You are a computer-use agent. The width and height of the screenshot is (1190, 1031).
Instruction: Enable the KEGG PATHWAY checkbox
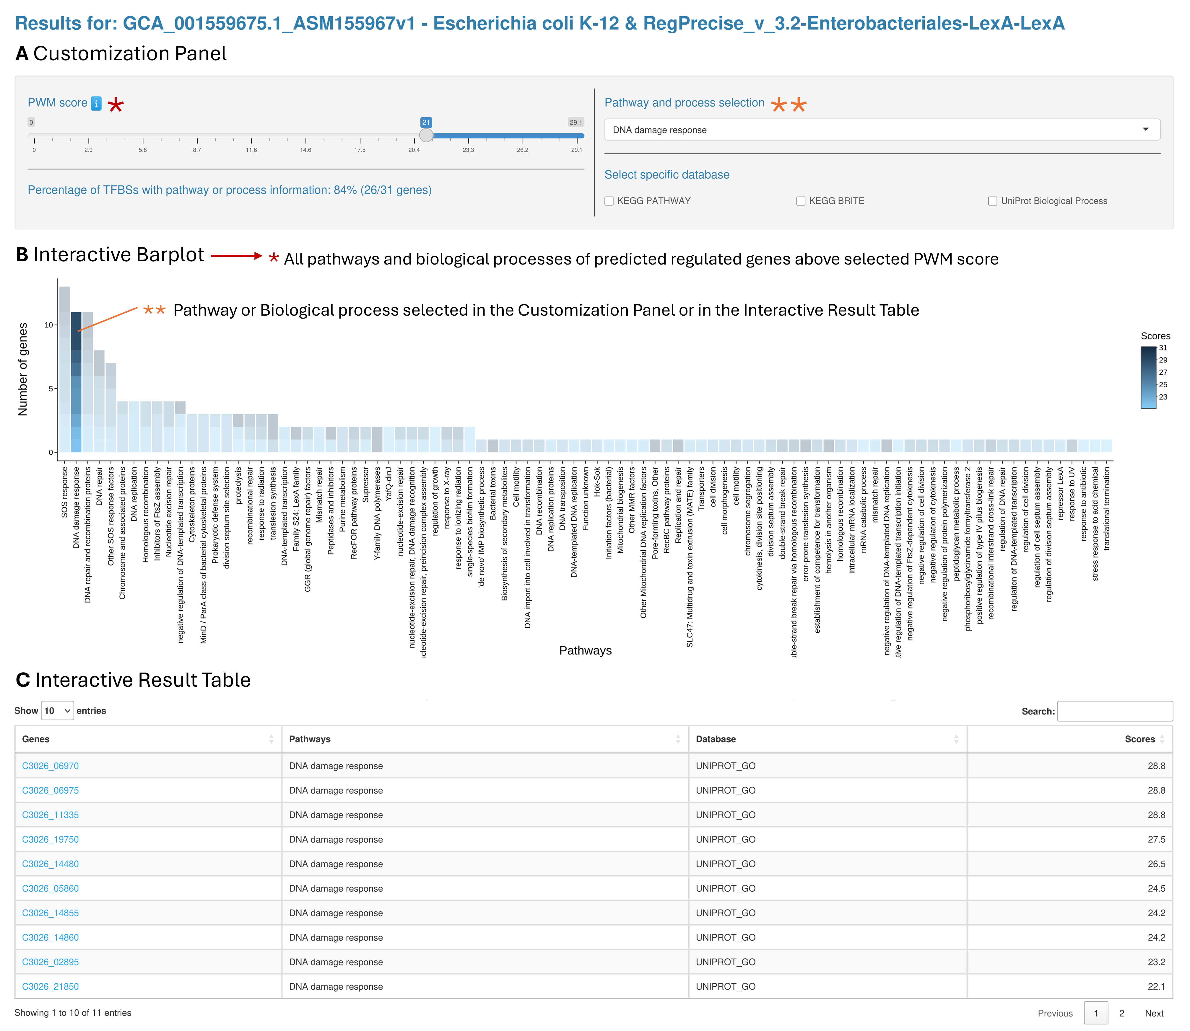609,201
